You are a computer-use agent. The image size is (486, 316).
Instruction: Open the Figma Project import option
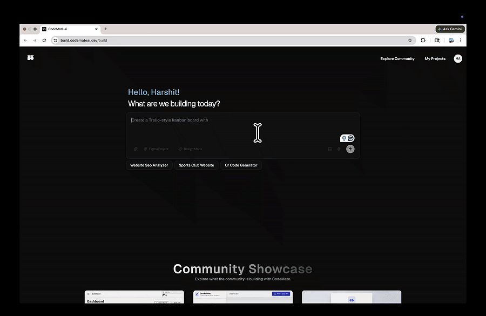pos(156,149)
